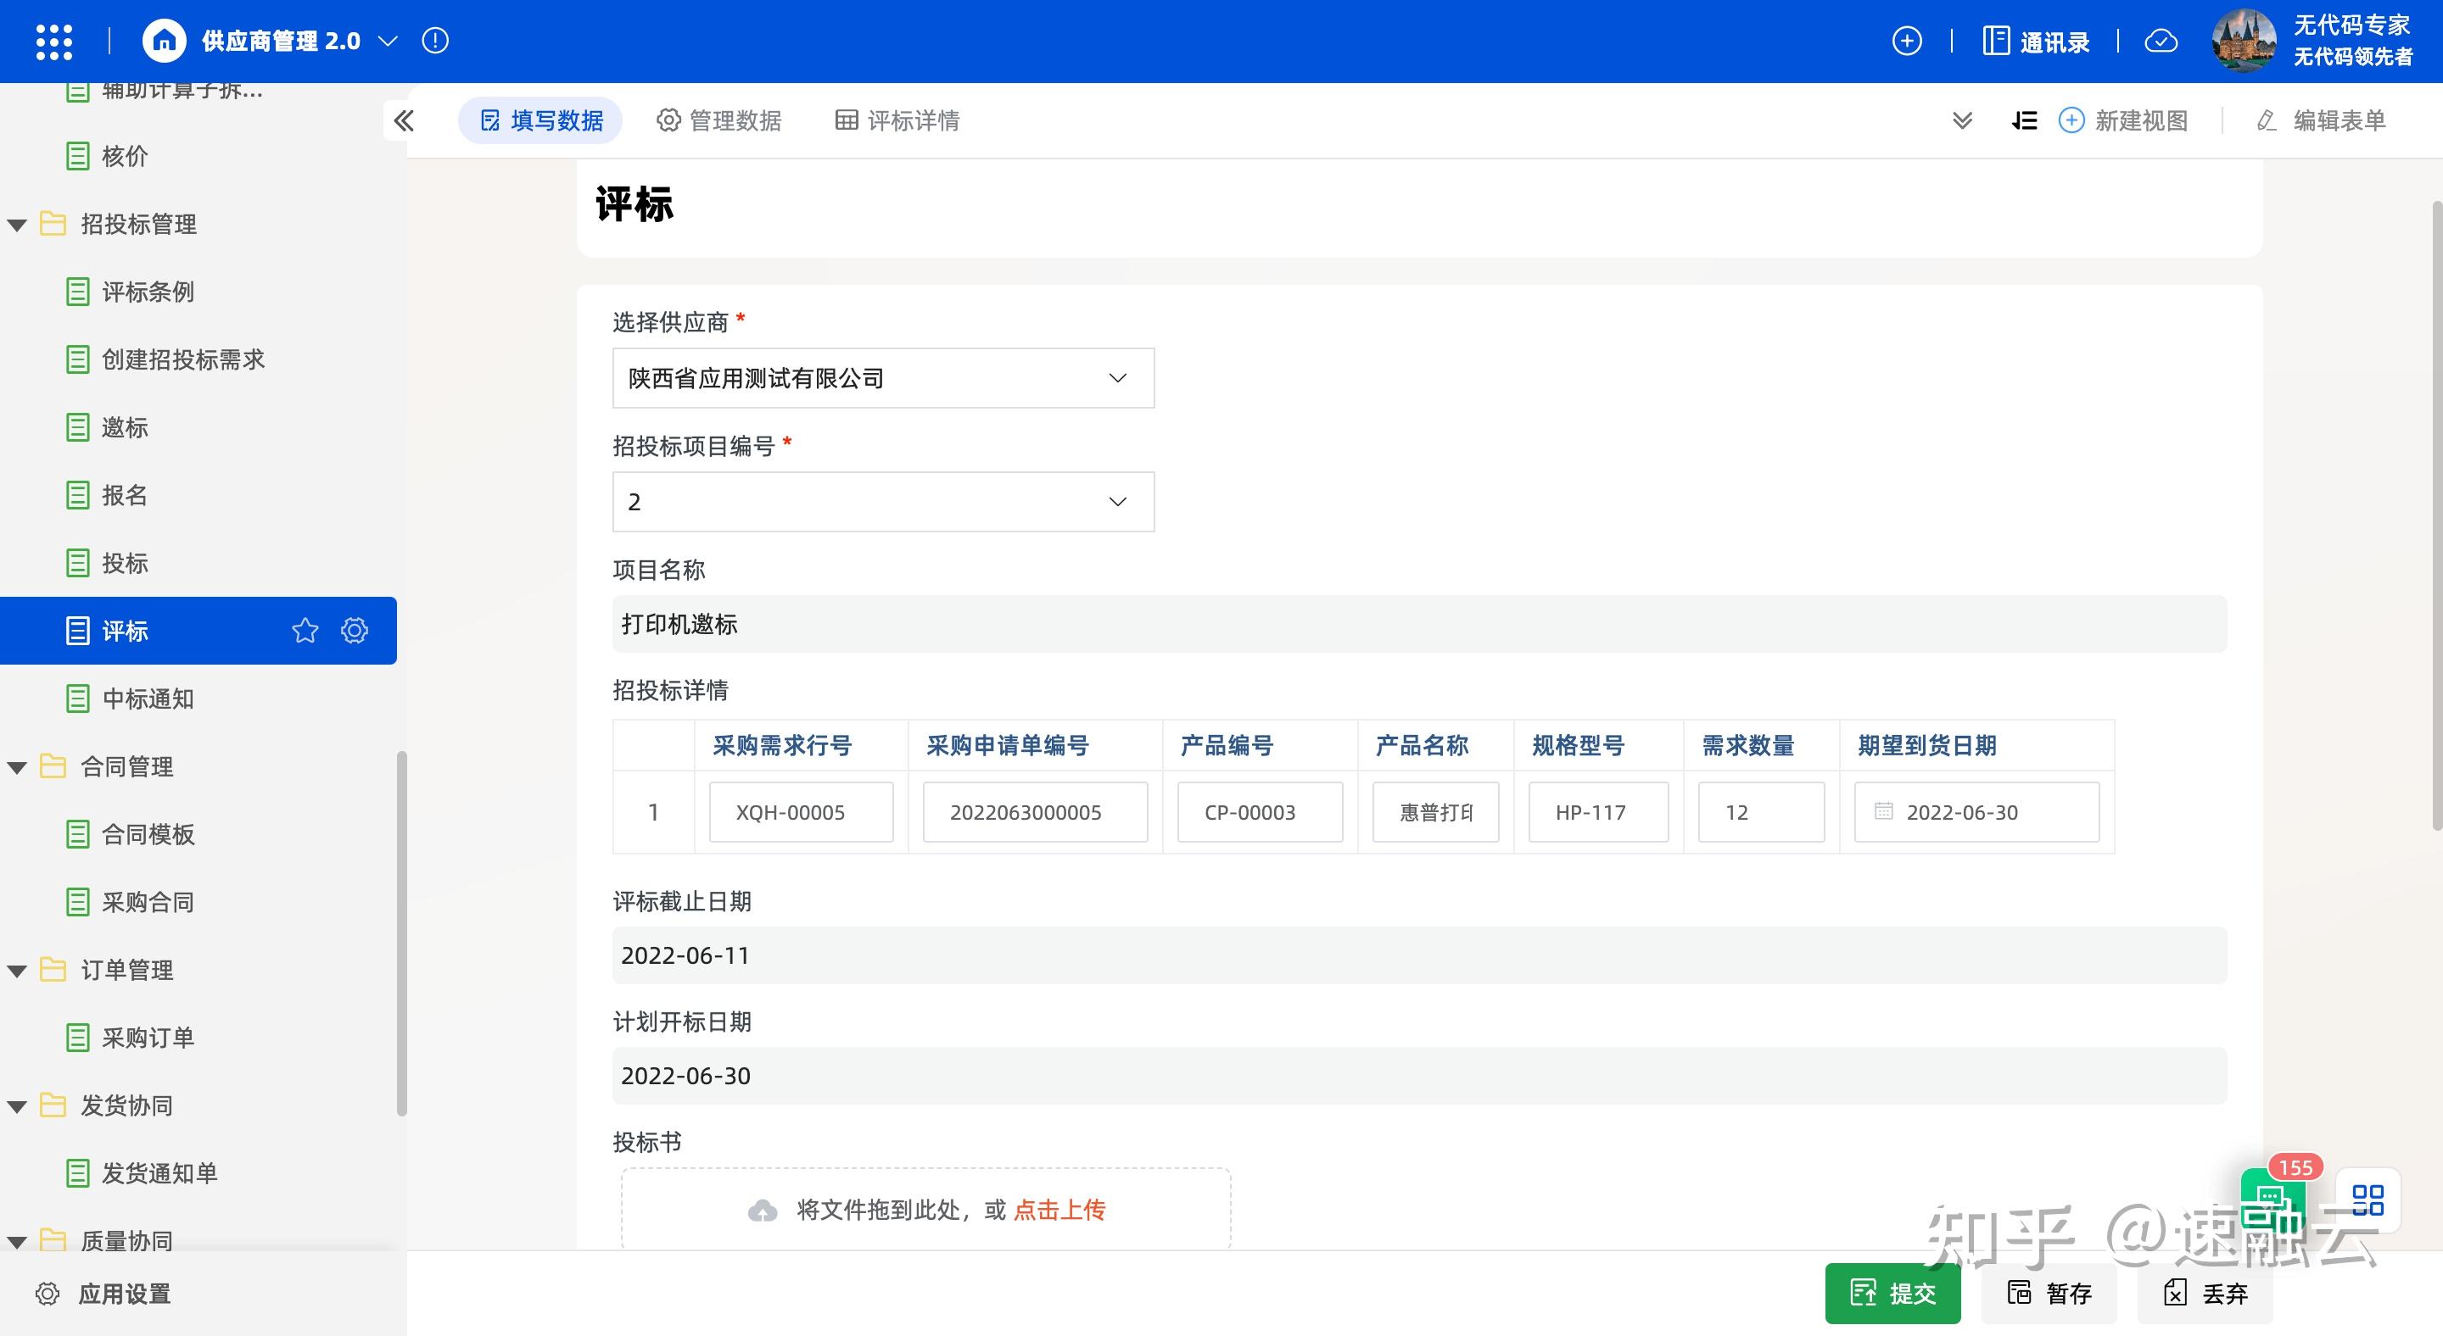Open the app launcher grid icon
2443x1336 pixels.
point(54,41)
